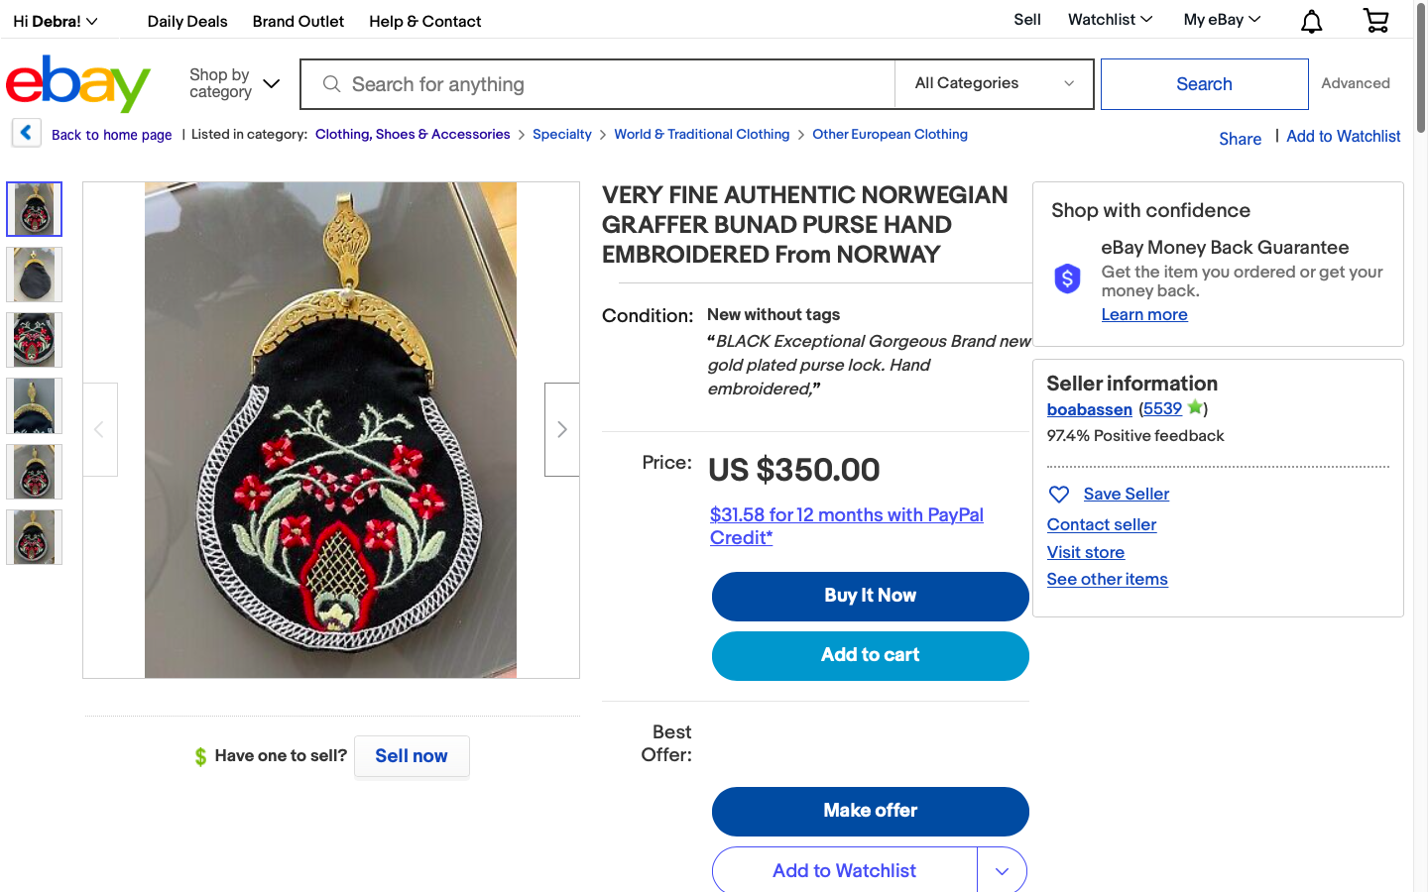Open the All Categories dropdown

(x=994, y=83)
